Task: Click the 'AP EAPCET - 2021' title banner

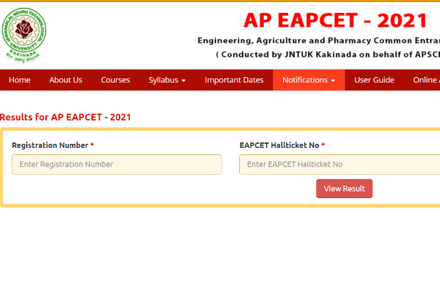Action: (335, 21)
